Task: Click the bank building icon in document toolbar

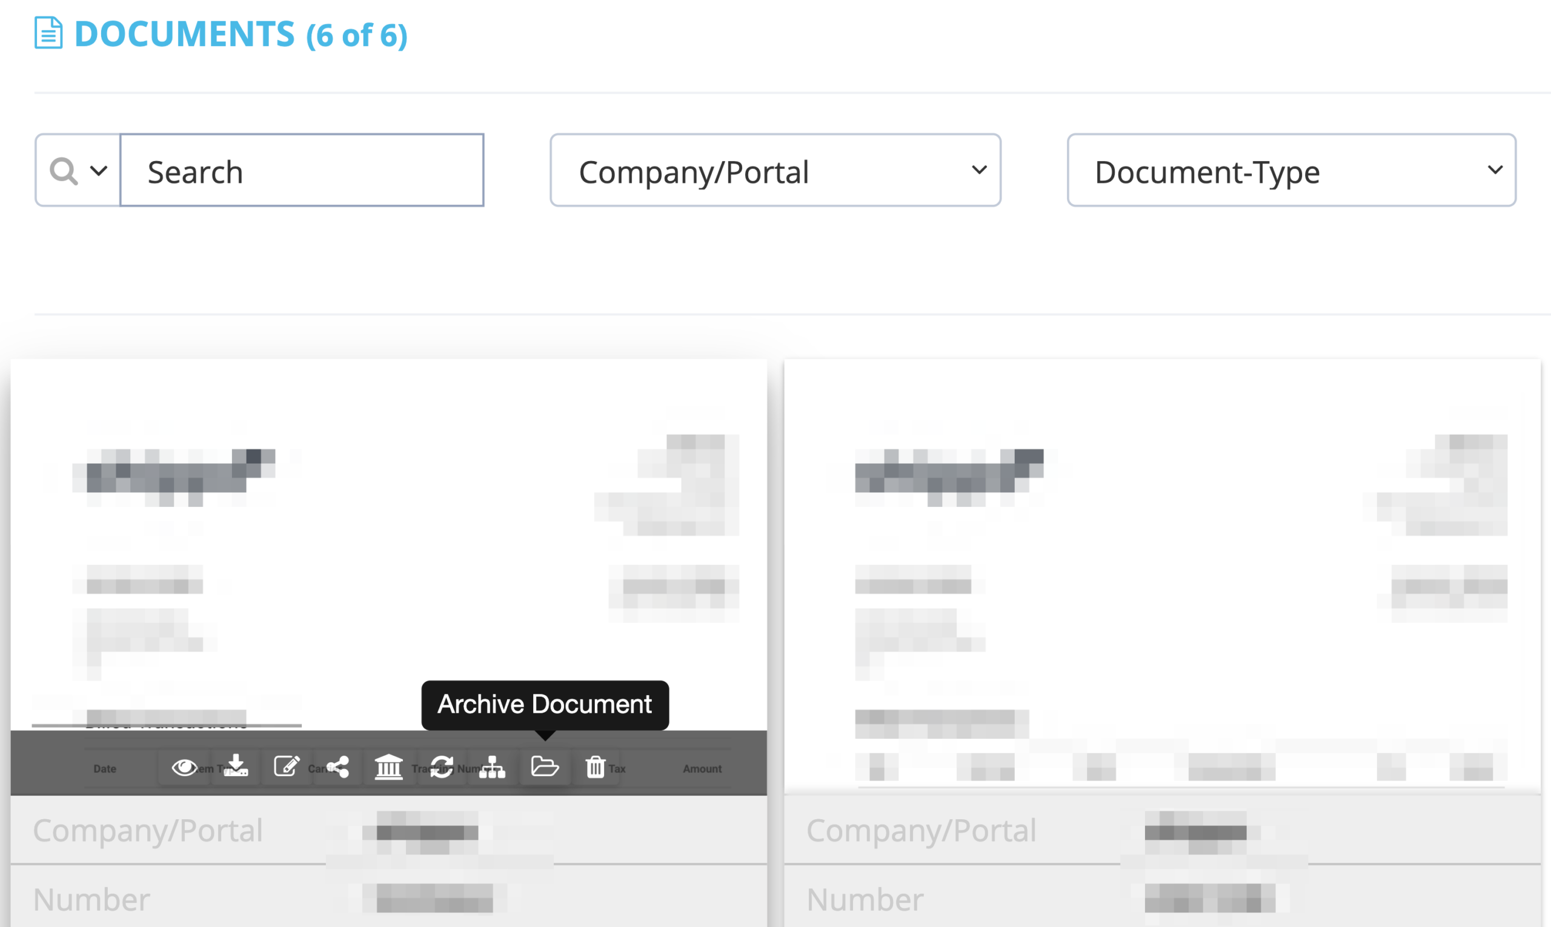Action: (x=389, y=767)
